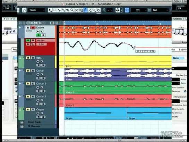Click the Volume value field 0.00
Screen dimensions: 189x142
pos(41,44)
